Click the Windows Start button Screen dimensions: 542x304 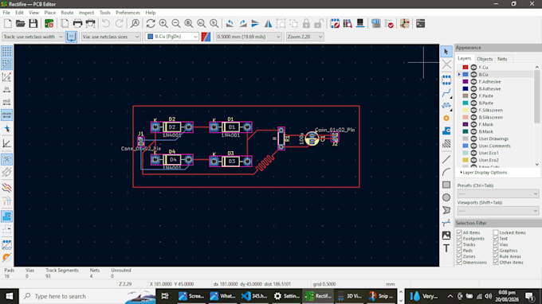[x=9, y=296]
